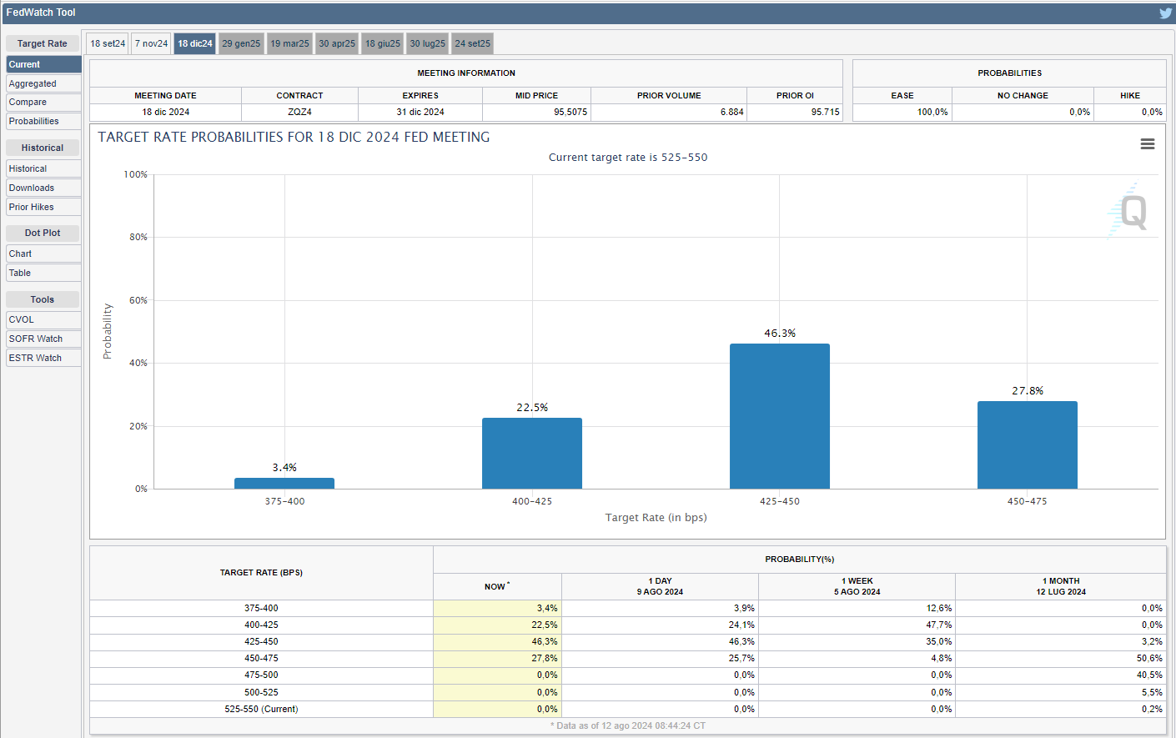Open the chart hamburger menu
1176x738 pixels.
(x=1148, y=144)
